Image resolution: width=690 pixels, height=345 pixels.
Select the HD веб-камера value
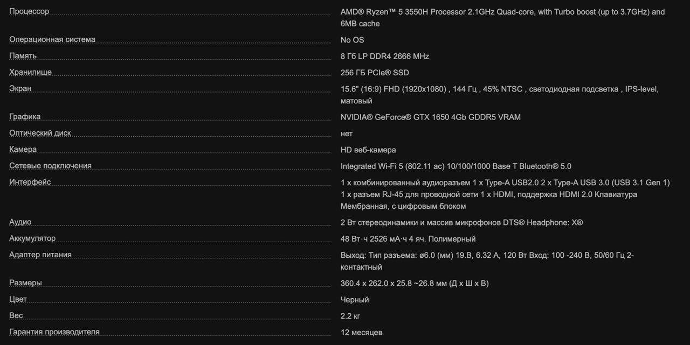click(368, 150)
